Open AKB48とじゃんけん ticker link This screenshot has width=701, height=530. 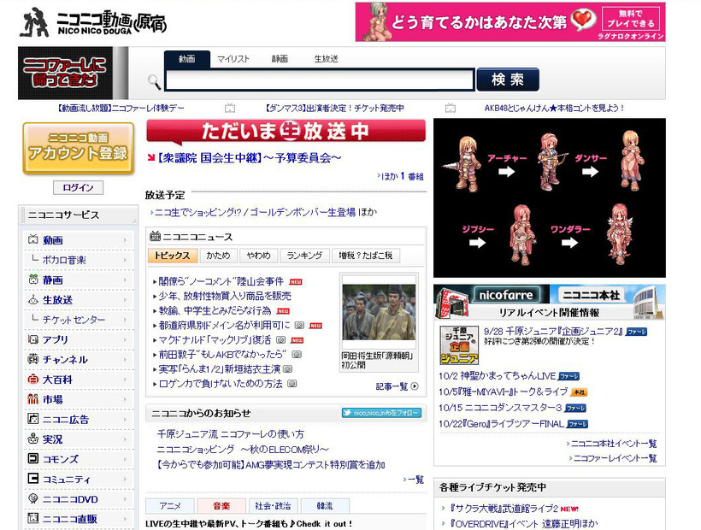pos(554,109)
